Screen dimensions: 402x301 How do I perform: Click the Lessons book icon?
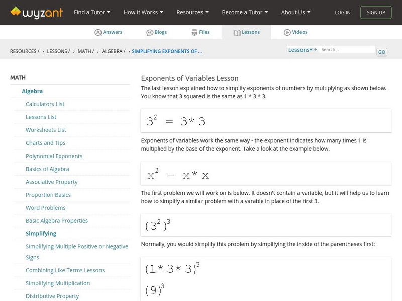[237, 32]
